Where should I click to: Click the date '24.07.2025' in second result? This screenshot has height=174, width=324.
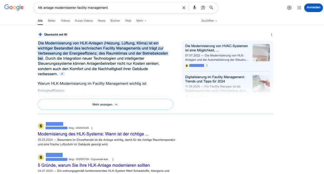(x=45, y=171)
